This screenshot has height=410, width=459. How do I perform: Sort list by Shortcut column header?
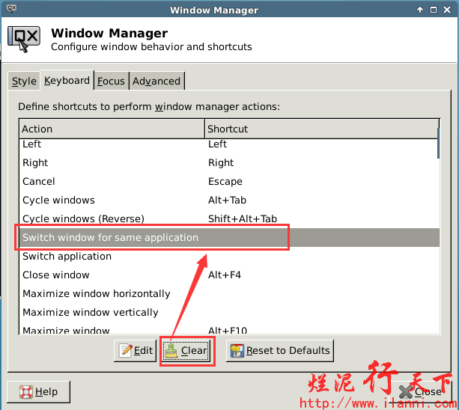[322, 129]
